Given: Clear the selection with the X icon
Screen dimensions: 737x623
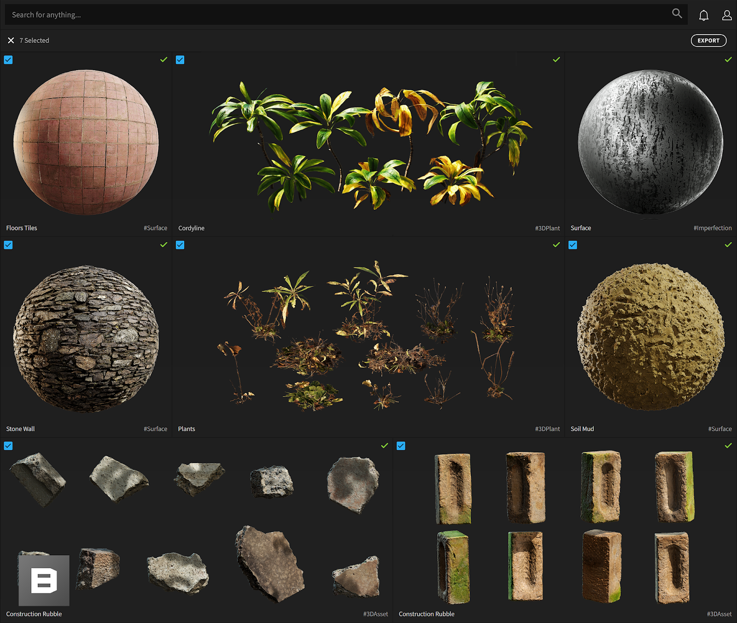Looking at the screenshot, I should pyautogui.click(x=11, y=41).
